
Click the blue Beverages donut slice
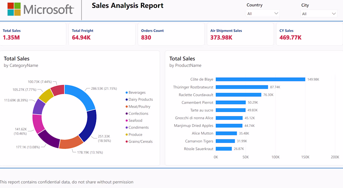point(82,96)
